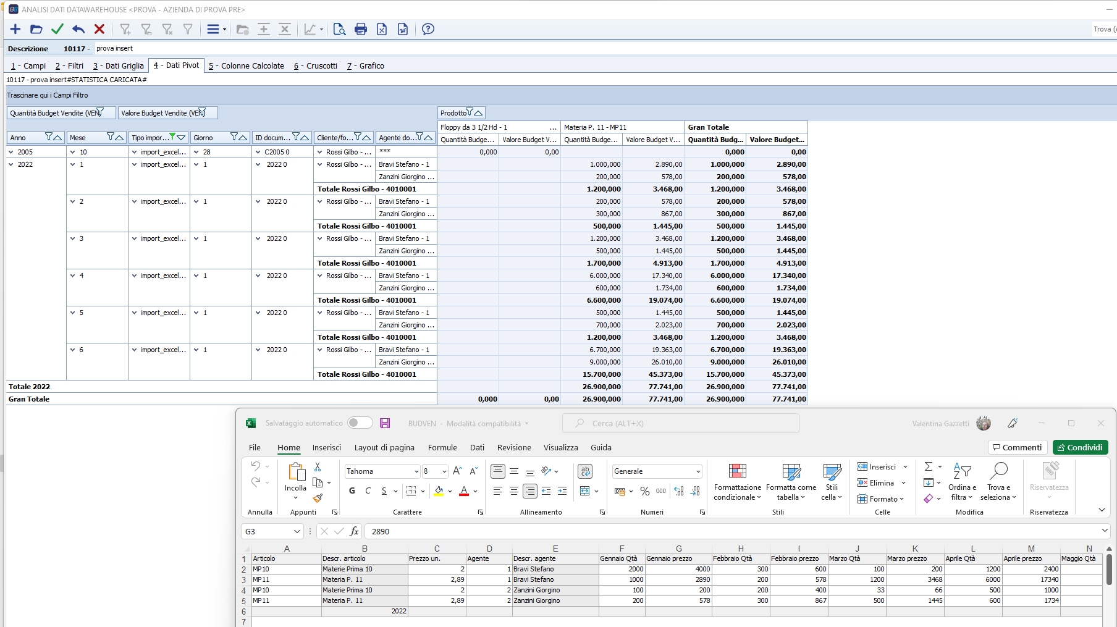Screen dimensions: 1117x627
Task: Click the green checkmark confirm icon
Action: click(57, 29)
